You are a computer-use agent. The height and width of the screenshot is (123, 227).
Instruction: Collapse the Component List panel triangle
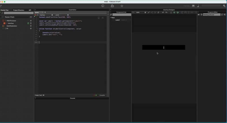(111, 12)
